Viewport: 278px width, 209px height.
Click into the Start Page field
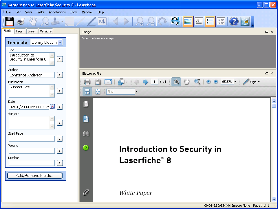32,139
